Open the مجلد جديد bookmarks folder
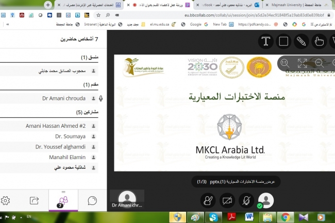 136,24
